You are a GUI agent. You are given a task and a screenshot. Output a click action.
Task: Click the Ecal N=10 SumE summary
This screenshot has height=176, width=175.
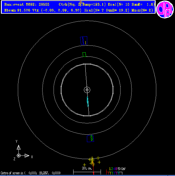click(x=131, y=4)
